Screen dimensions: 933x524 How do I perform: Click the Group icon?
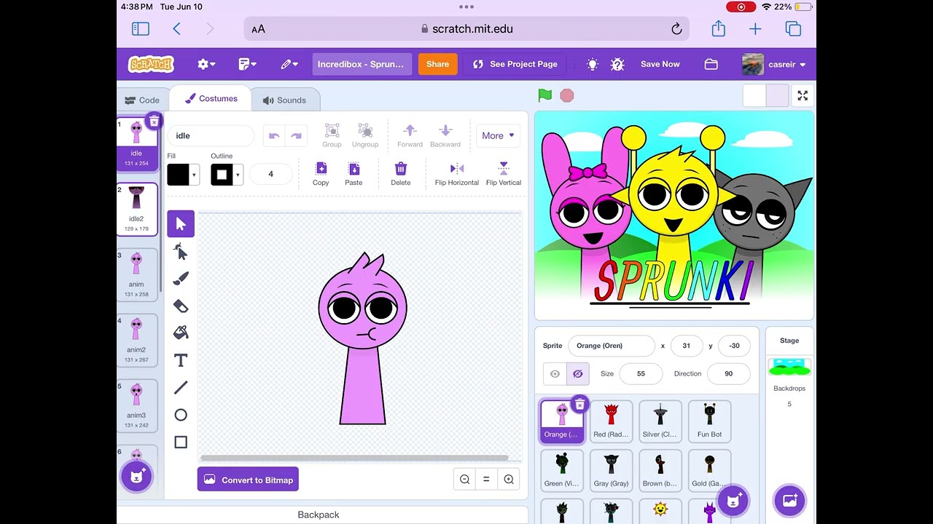332,135
